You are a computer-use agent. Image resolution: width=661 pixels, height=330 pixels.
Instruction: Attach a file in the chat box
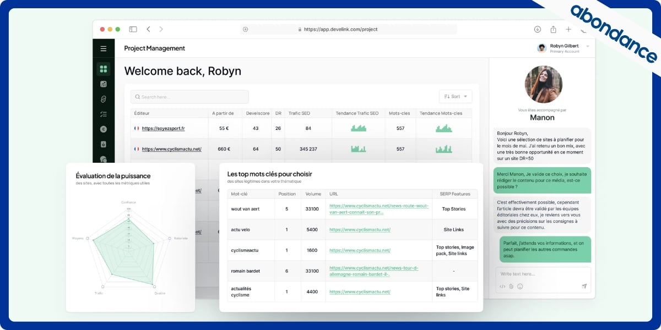coord(511,287)
